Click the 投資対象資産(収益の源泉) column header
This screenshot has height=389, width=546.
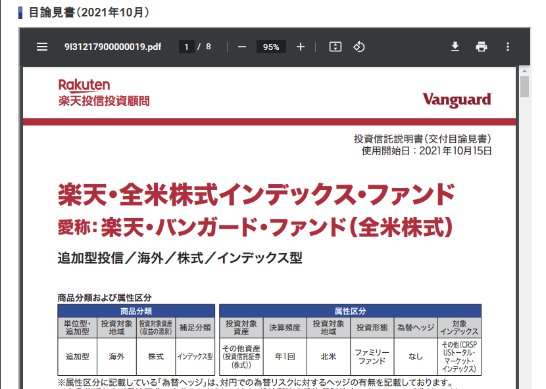pos(156,327)
